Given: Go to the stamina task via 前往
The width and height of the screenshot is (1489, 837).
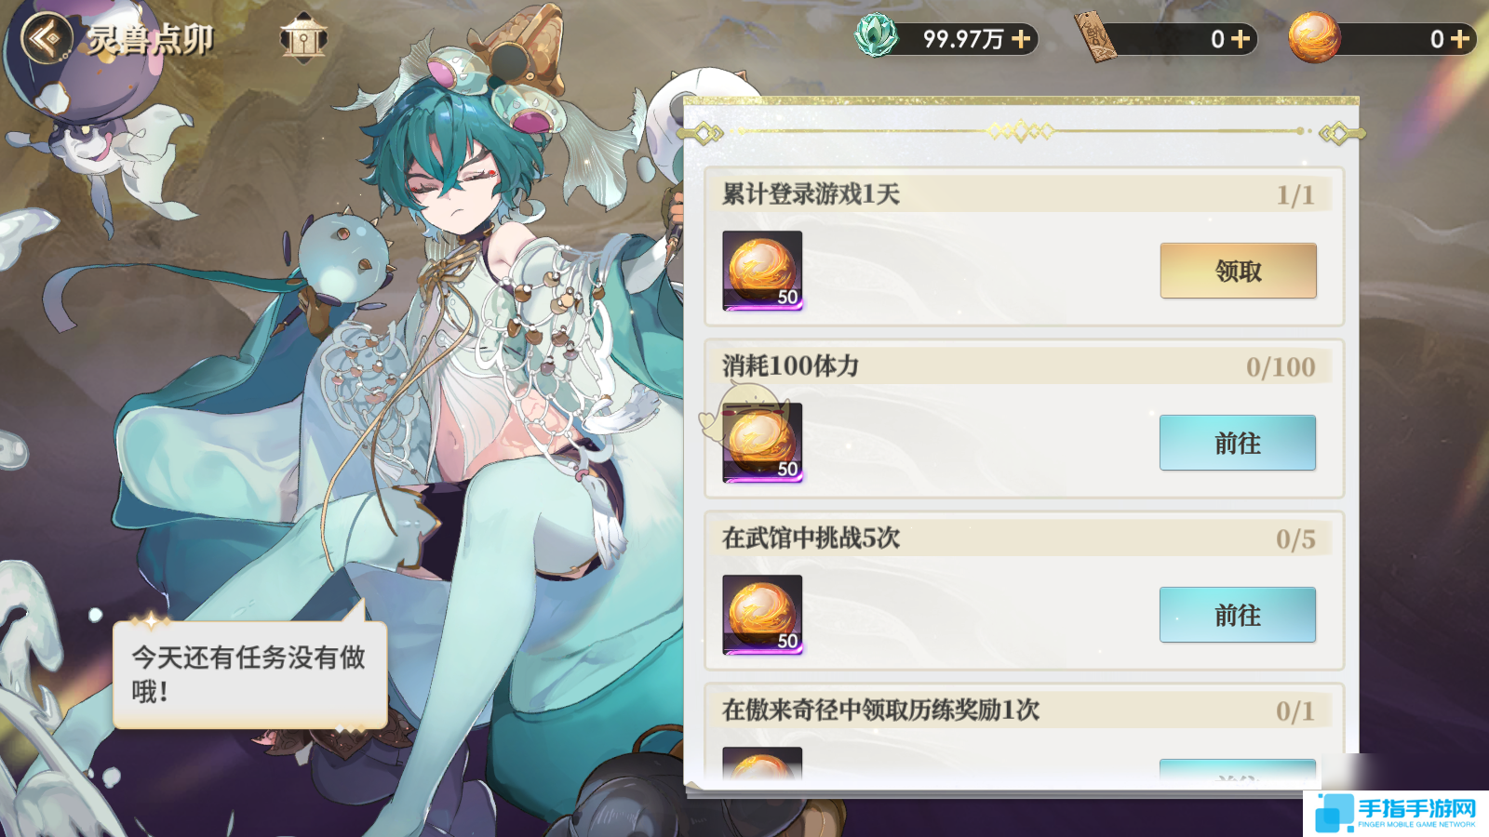Looking at the screenshot, I should click(x=1238, y=443).
